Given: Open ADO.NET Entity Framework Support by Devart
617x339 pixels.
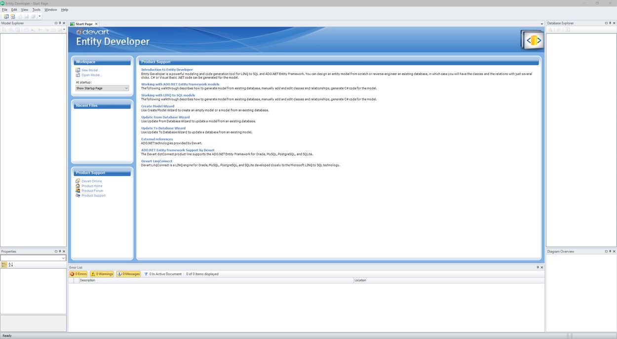Looking at the screenshot, I should (178, 150).
